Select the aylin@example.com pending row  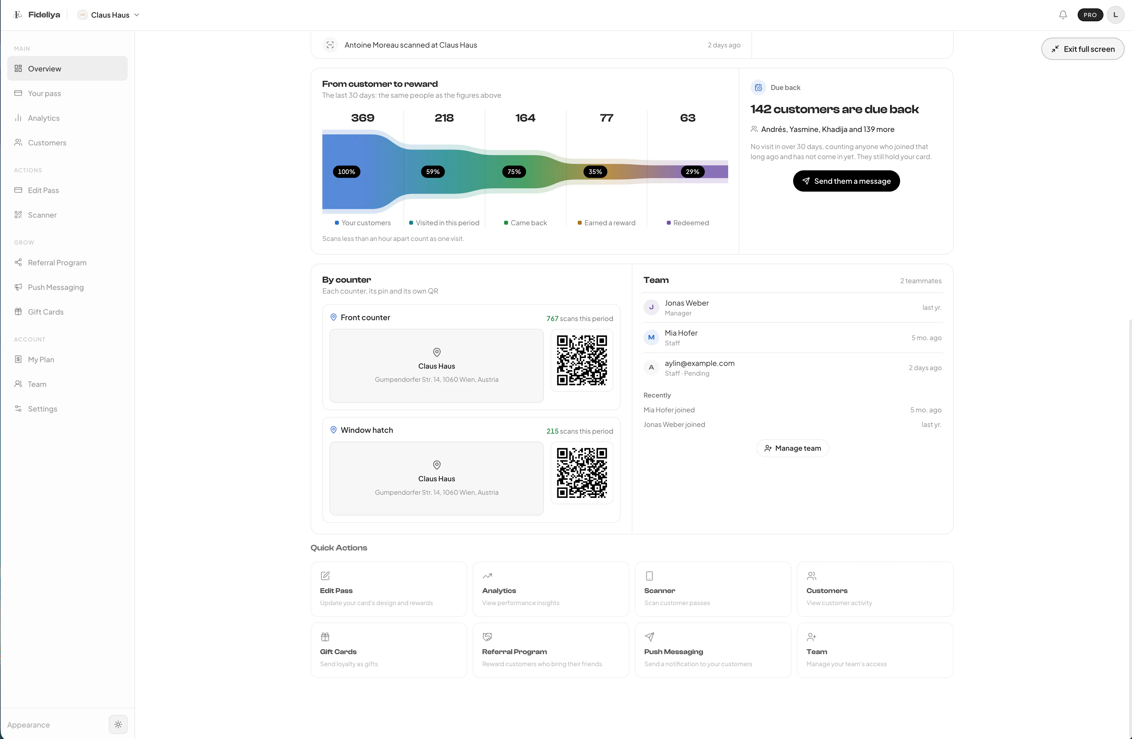[x=792, y=368]
